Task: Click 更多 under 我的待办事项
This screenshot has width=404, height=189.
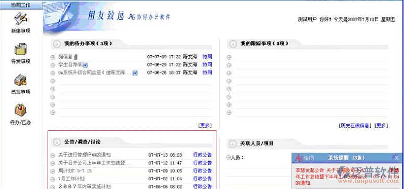Action: [x=205, y=126]
